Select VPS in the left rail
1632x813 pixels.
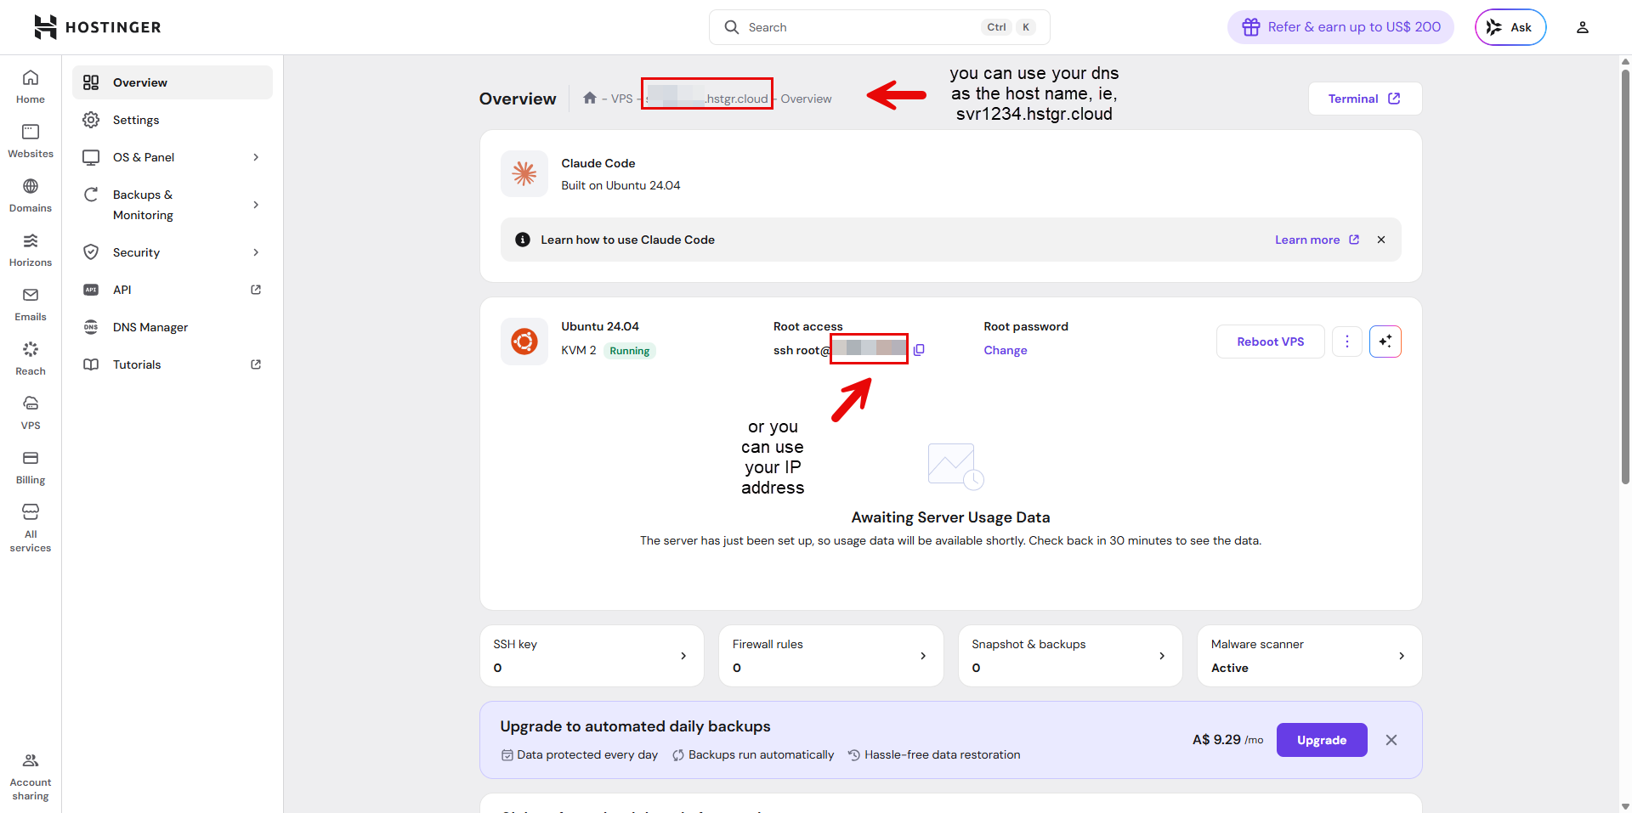(x=31, y=413)
